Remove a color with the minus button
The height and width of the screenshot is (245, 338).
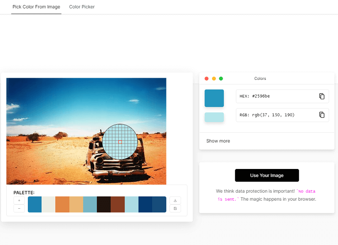point(19,209)
